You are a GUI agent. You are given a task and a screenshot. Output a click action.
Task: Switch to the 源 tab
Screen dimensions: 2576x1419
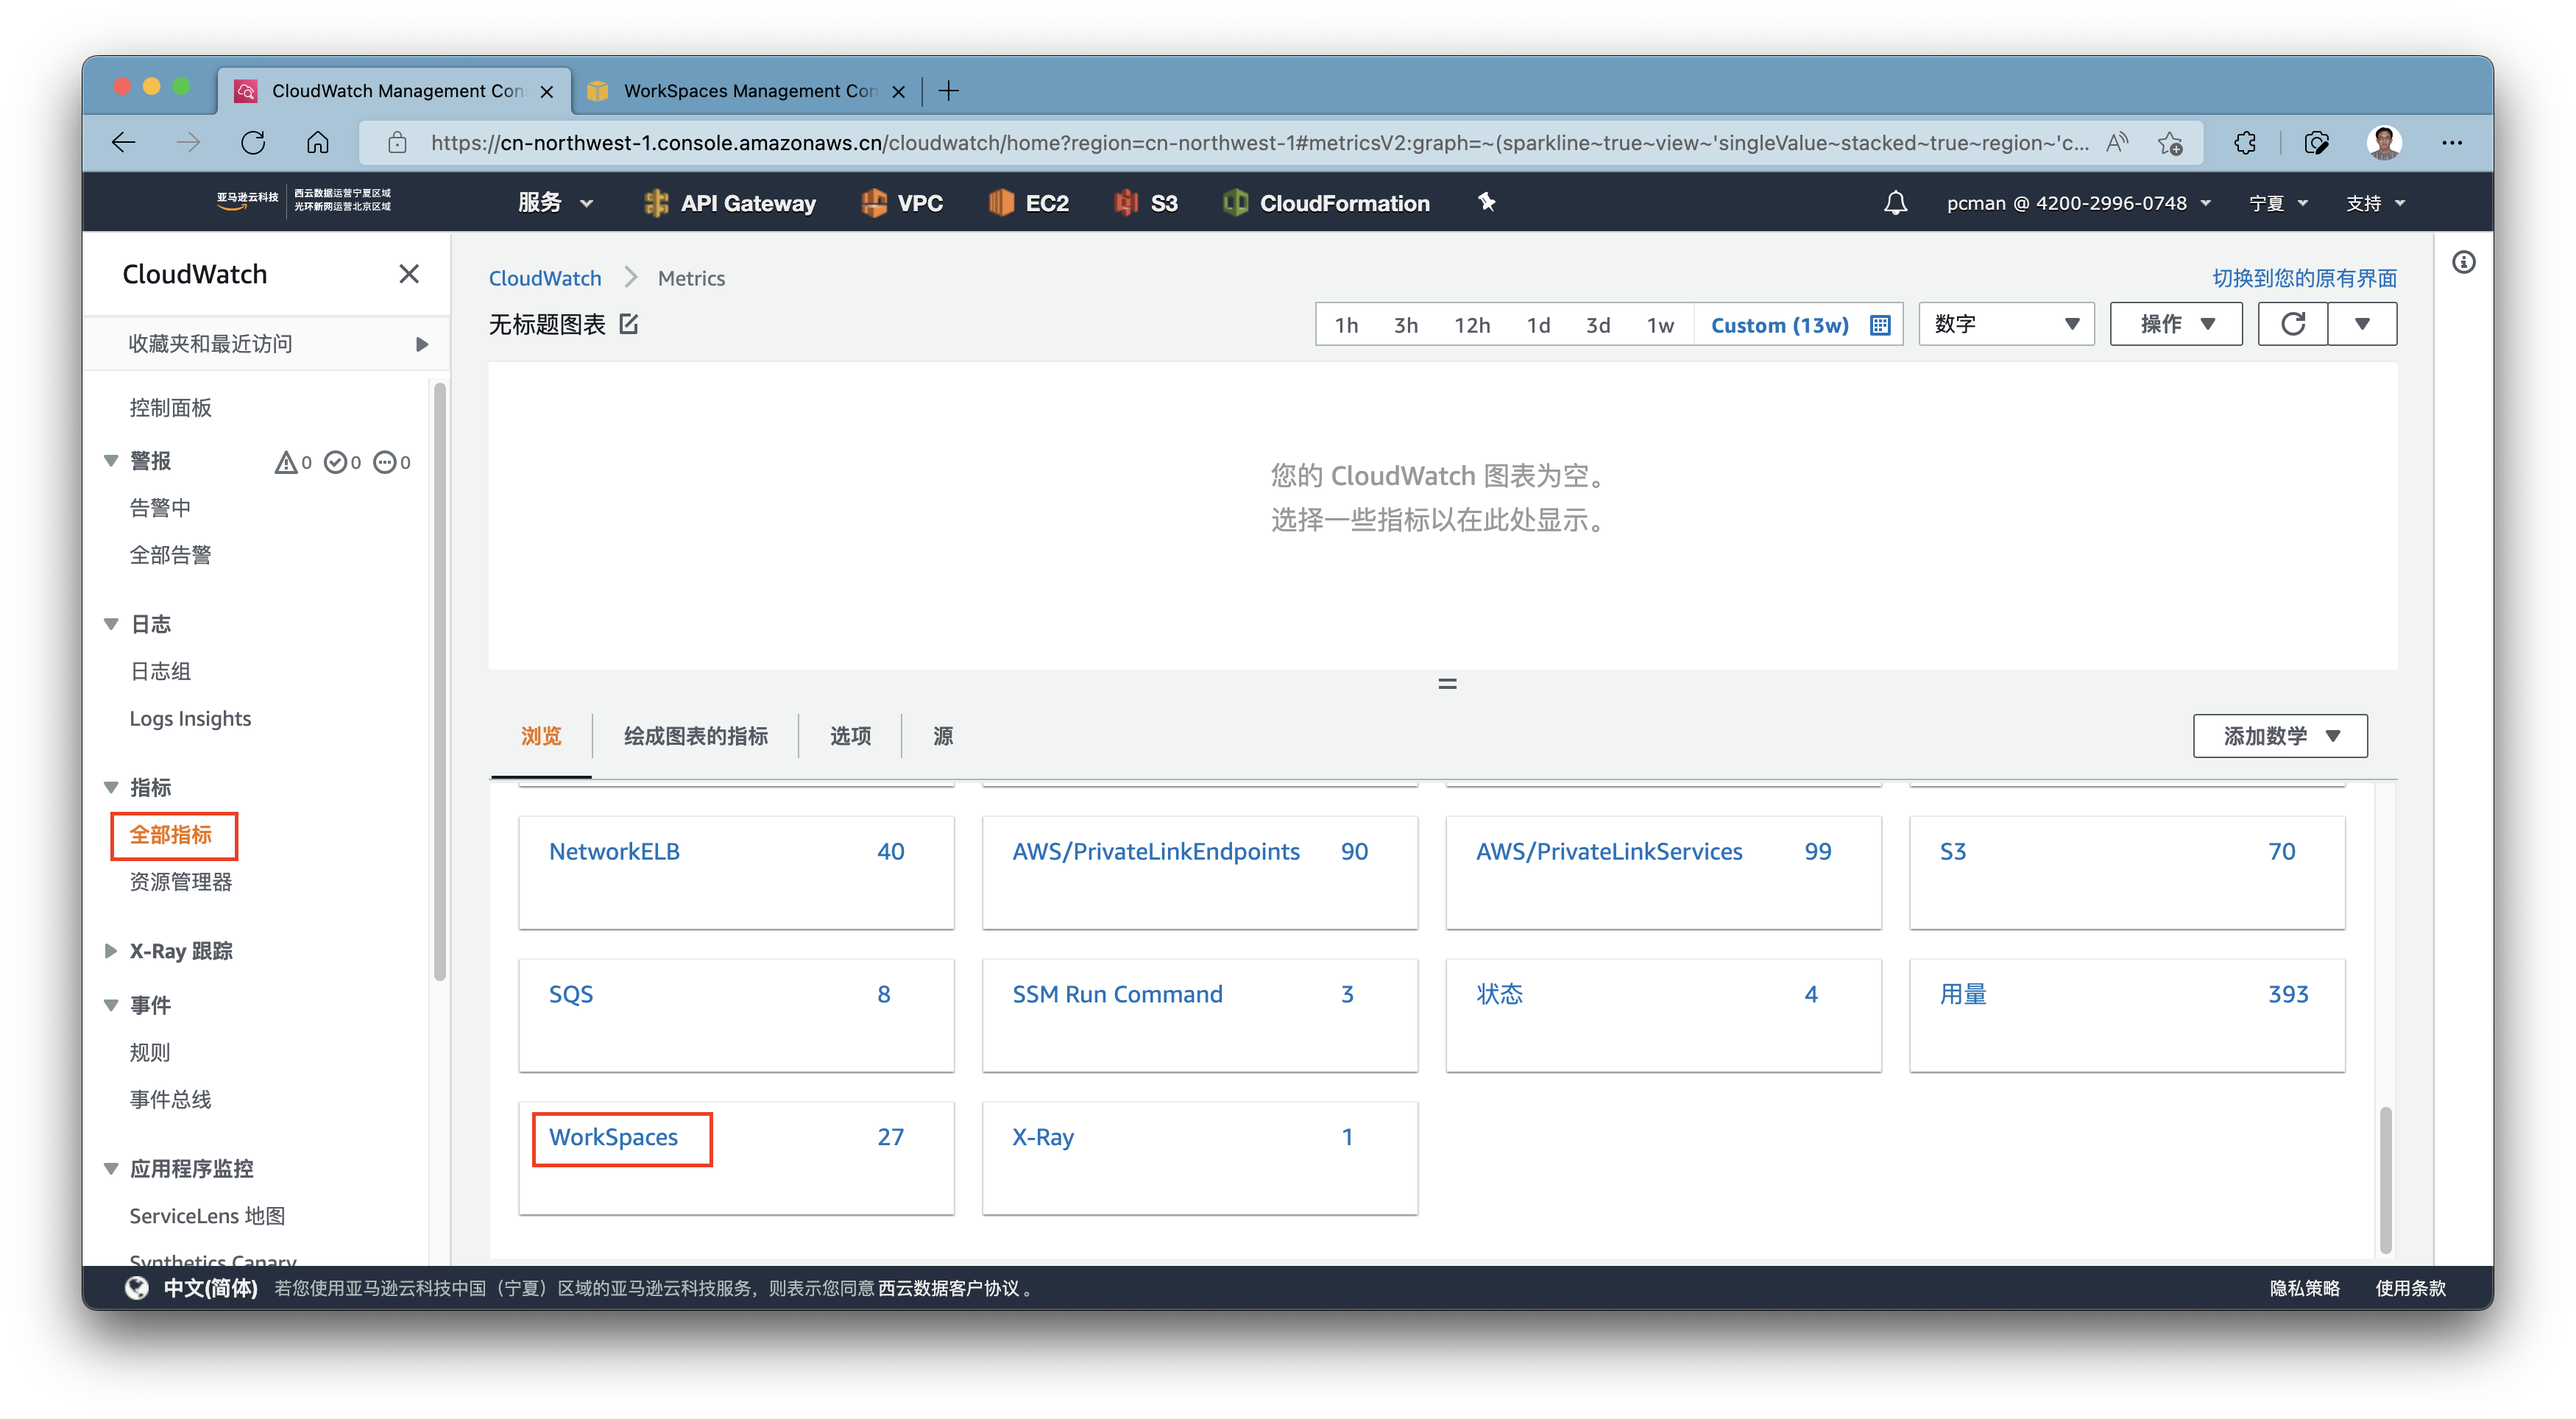tap(943, 736)
